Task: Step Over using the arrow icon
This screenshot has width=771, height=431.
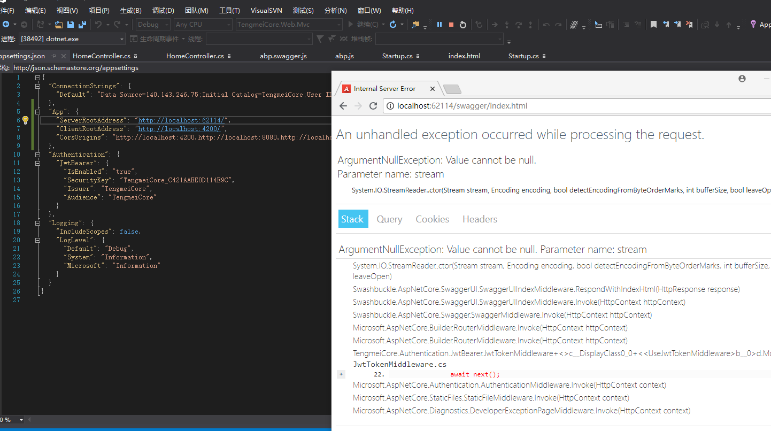Action: click(x=519, y=24)
